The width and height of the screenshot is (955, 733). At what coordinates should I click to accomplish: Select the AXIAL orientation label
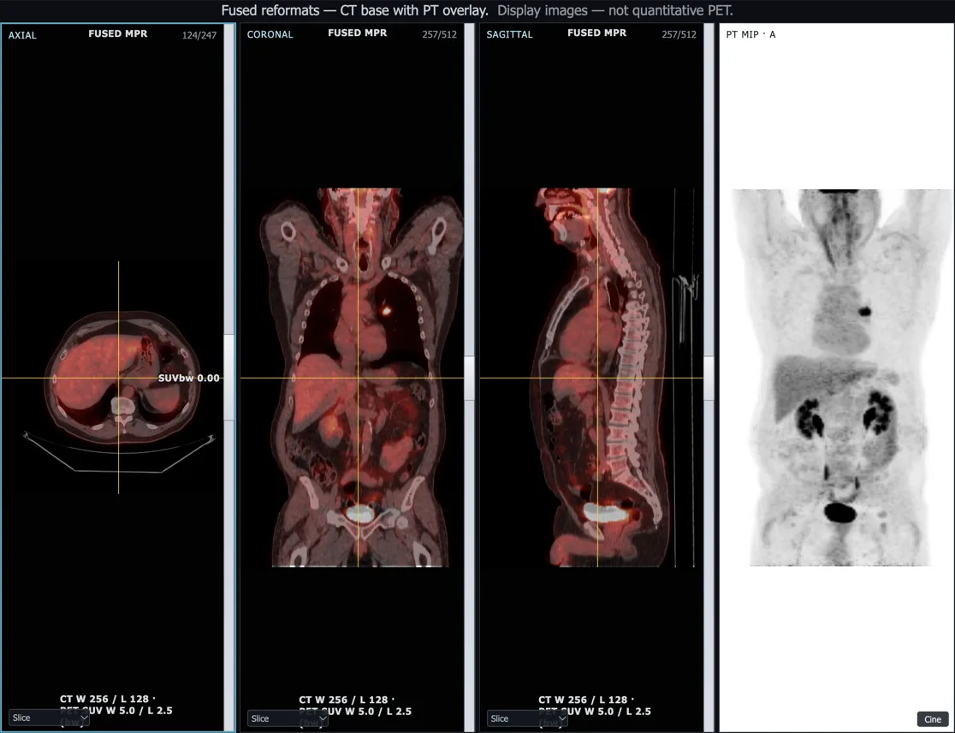pyautogui.click(x=22, y=35)
